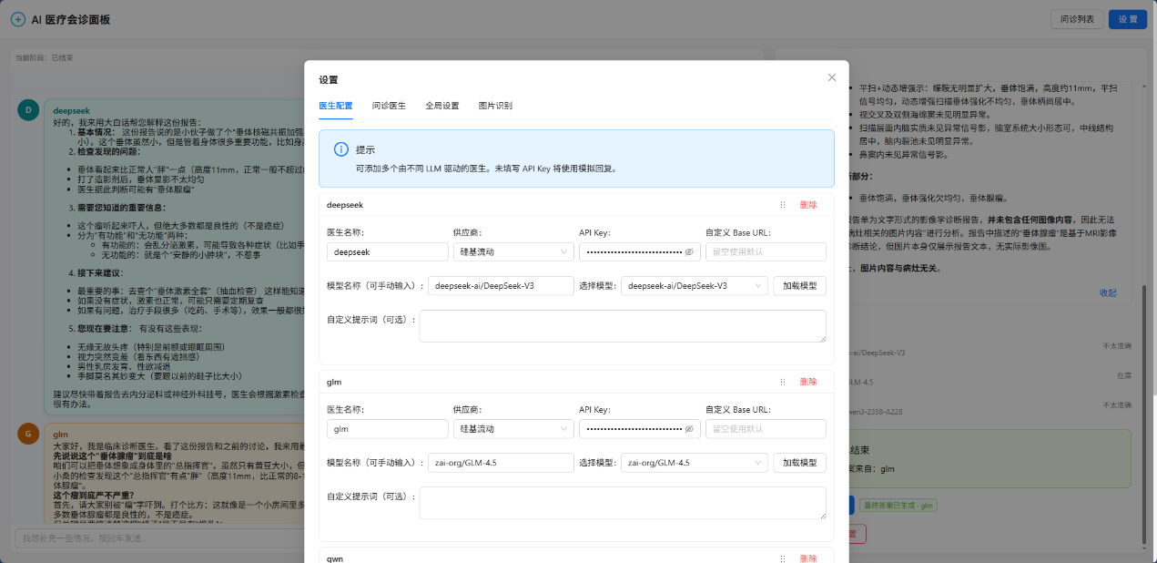Focus the deepseek 自定义 Base URL field

pos(766,251)
